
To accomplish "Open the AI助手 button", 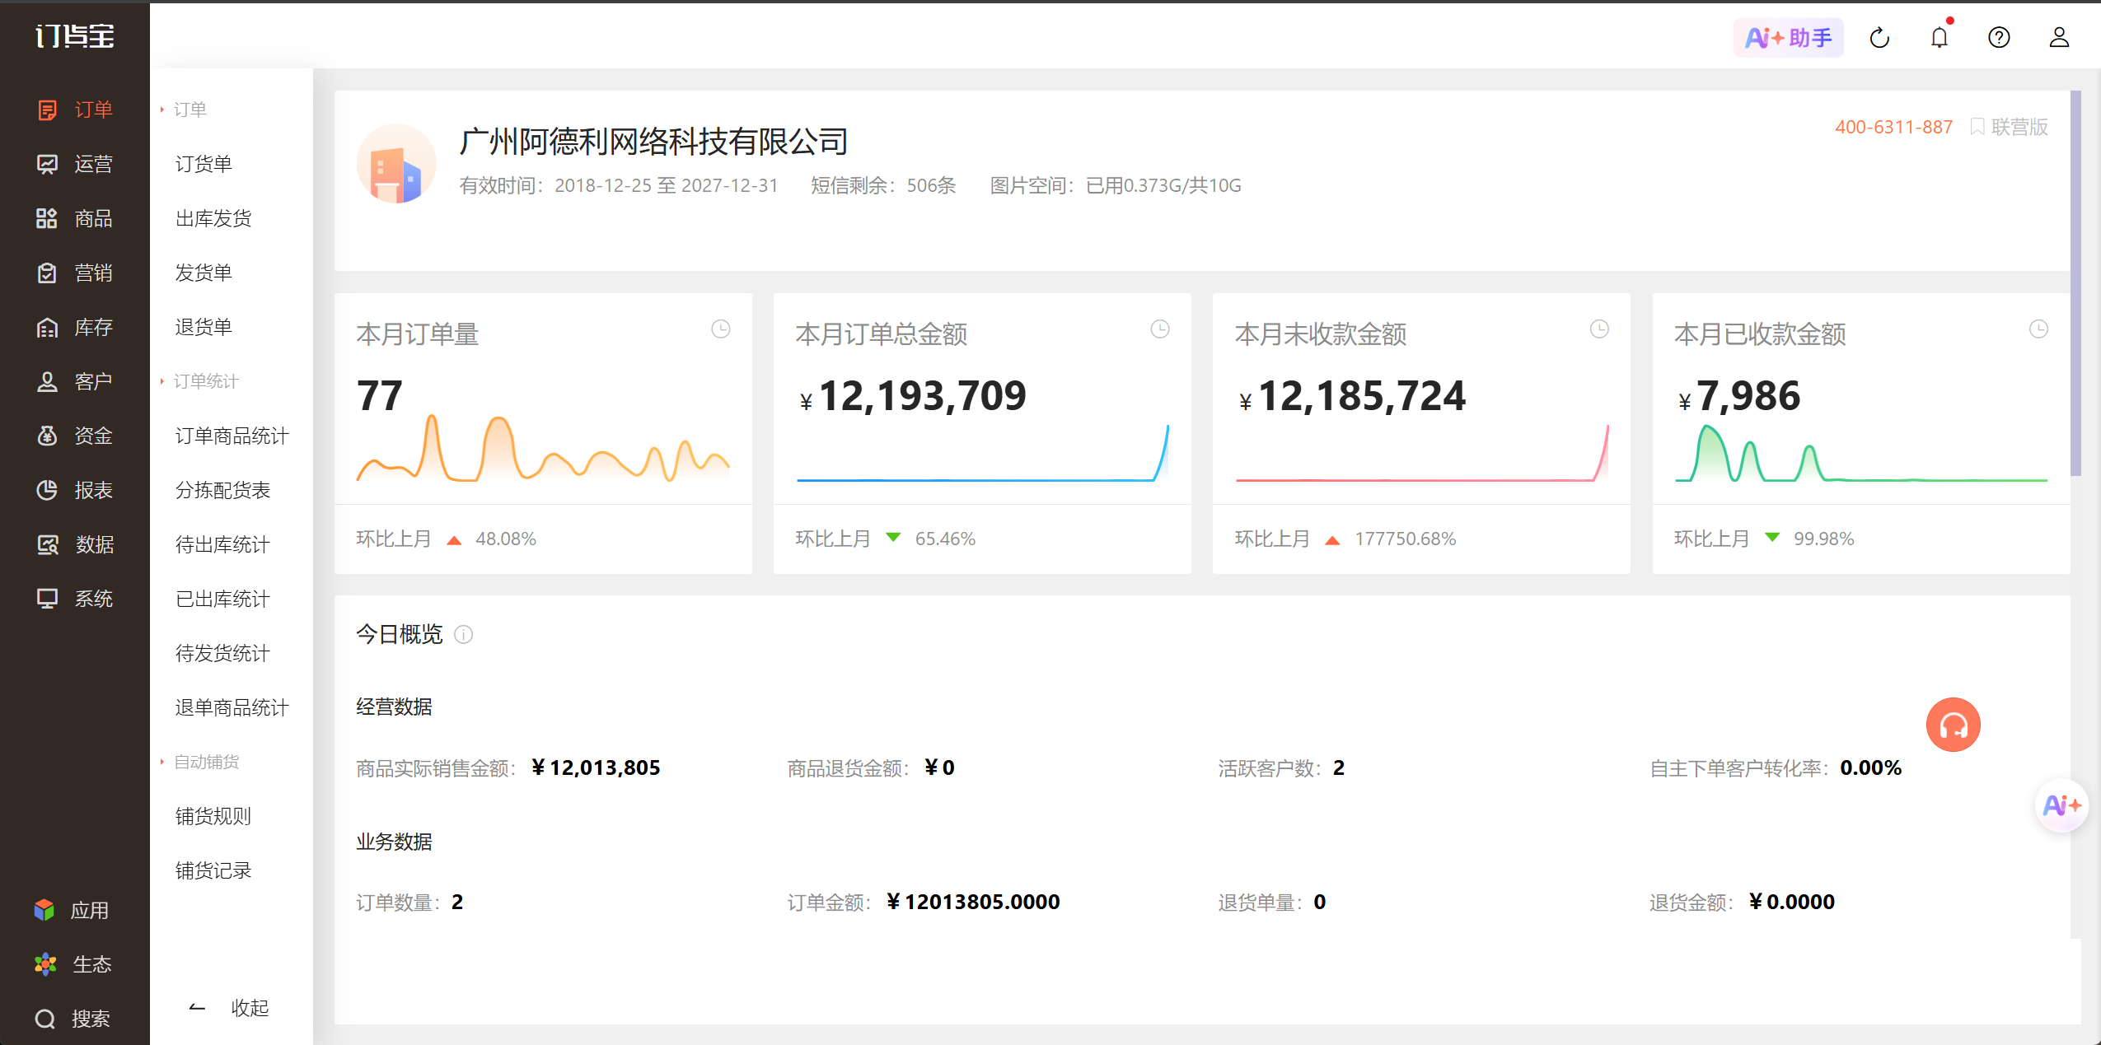I will [1787, 37].
